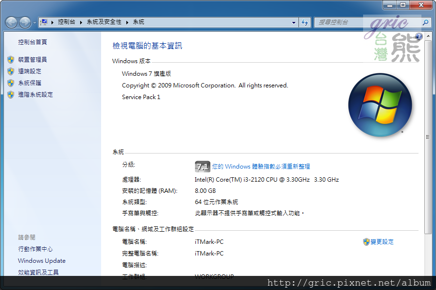Click the 8.00 GB RAM value
This screenshot has height=290, width=436.
205,191
